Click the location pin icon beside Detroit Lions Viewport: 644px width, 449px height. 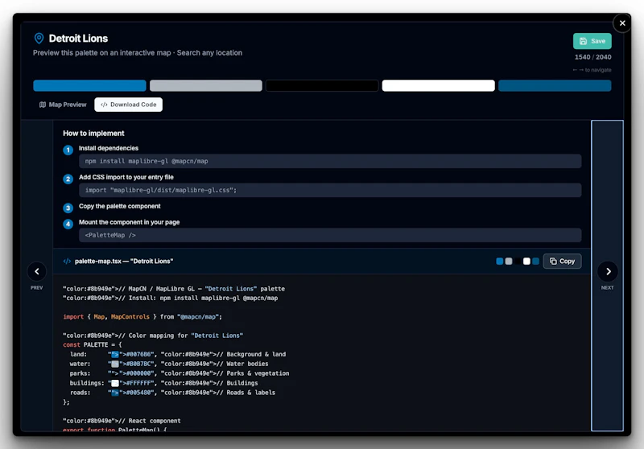[x=39, y=38]
